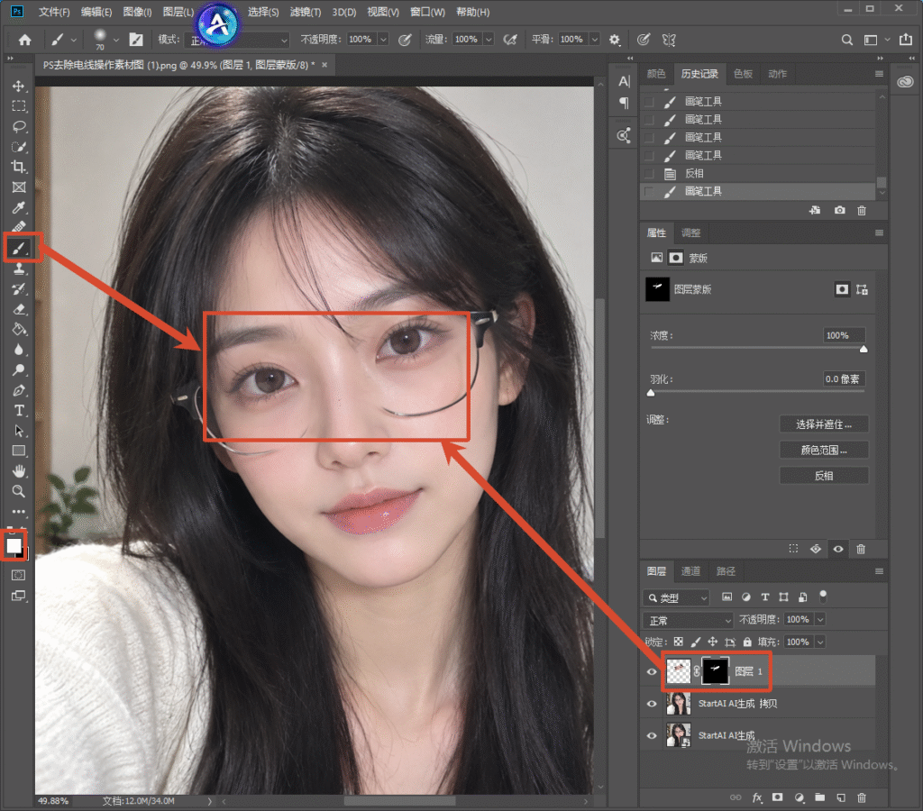Screen dimensions: 923x811
Task: Select the Crop tool
Action: point(19,167)
